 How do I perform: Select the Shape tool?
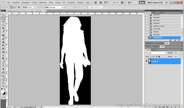[x=3, y=72]
